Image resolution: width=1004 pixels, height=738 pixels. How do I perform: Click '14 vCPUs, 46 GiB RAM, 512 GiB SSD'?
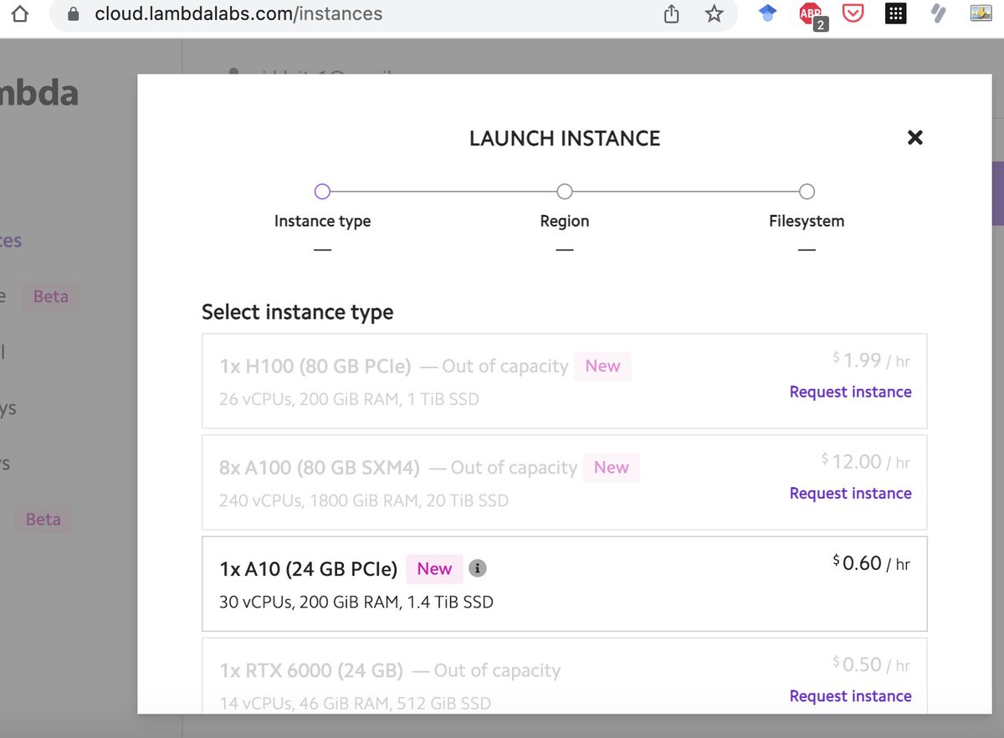[x=356, y=703]
